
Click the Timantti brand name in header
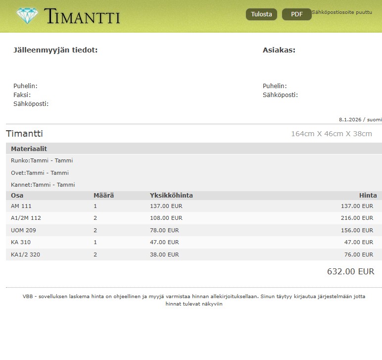pos(82,16)
